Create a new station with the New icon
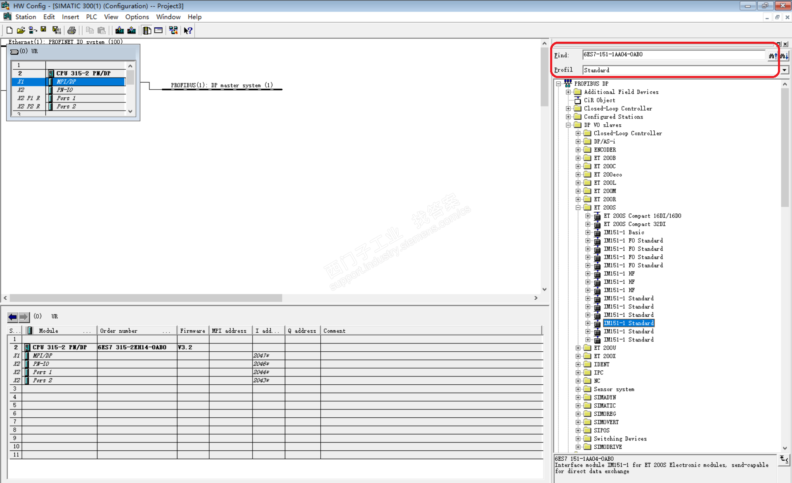Image resolution: width=792 pixels, height=483 pixels. (x=9, y=30)
